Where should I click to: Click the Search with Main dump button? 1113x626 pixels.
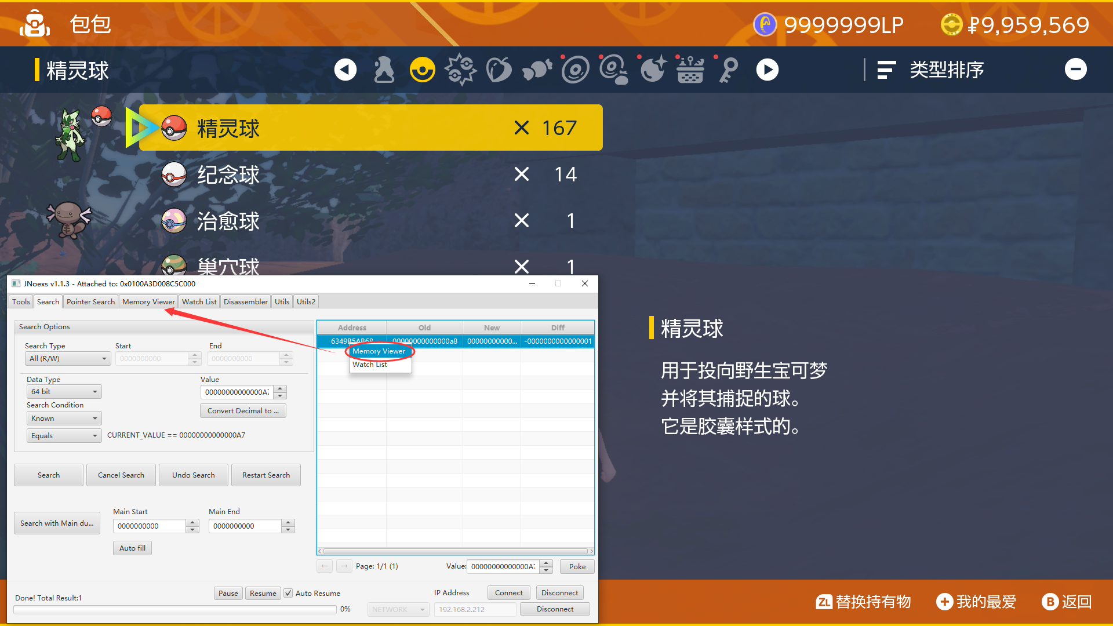[x=57, y=523]
